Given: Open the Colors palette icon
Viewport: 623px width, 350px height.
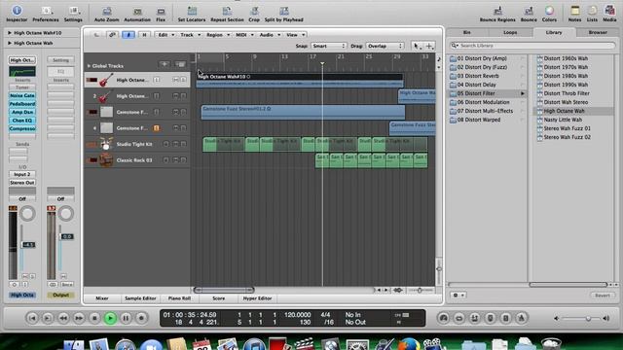Looking at the screenshot, I should [x=549, y=11].
